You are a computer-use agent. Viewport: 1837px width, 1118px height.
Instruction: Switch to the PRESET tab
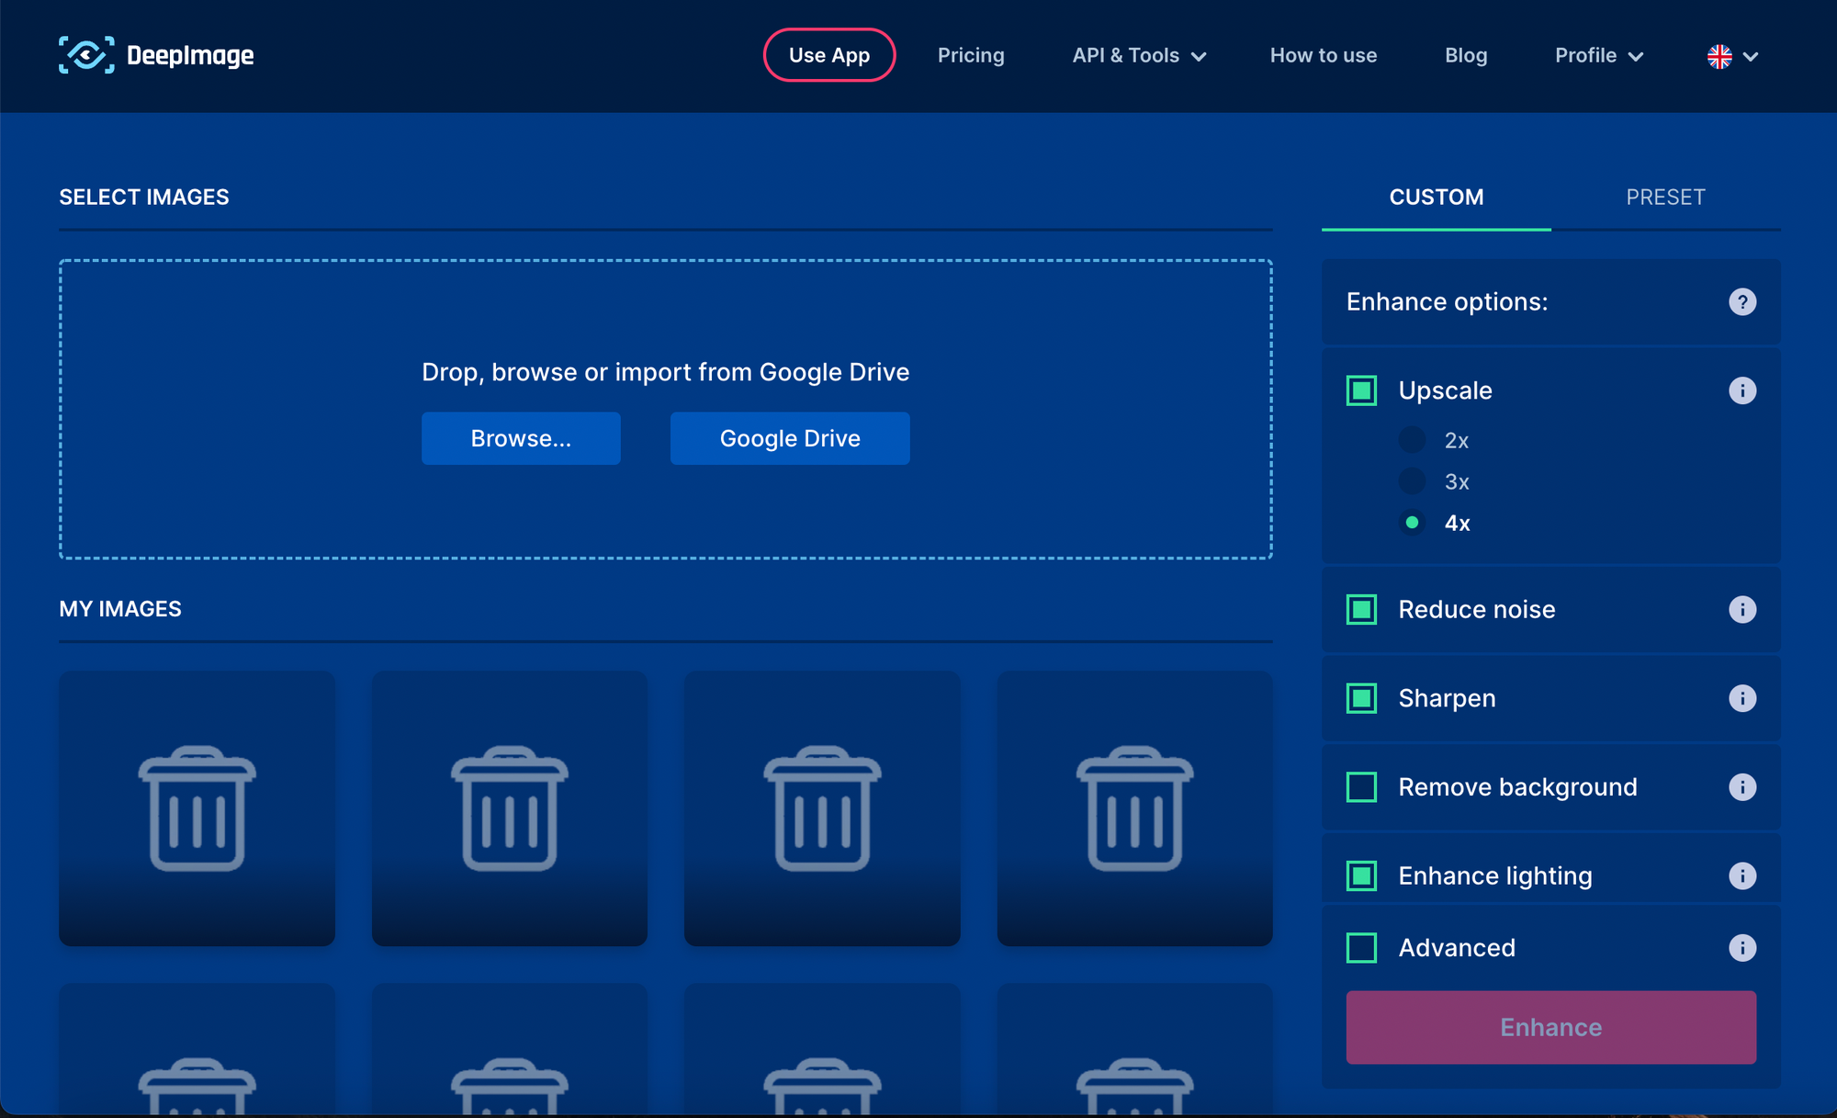coord(1665,197)
